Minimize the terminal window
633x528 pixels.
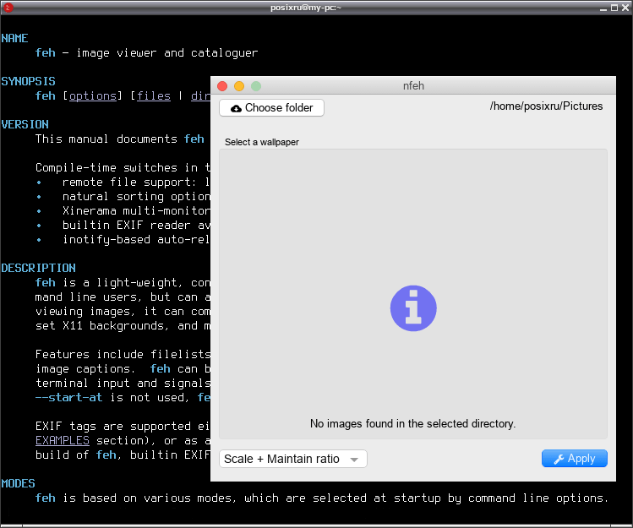tap(603, 8)
